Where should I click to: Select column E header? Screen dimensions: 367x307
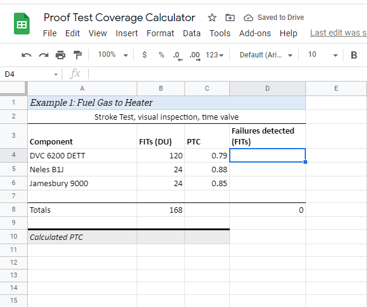point(336,88)
